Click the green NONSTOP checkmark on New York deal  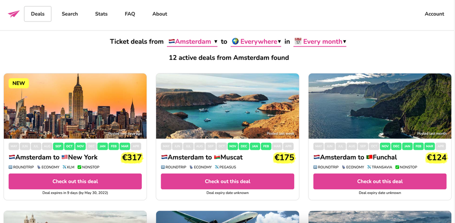tap(80, 167)
